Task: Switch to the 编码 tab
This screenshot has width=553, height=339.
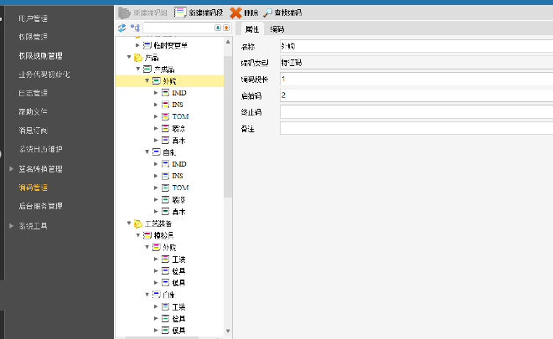Action: (x=276, y=29)
